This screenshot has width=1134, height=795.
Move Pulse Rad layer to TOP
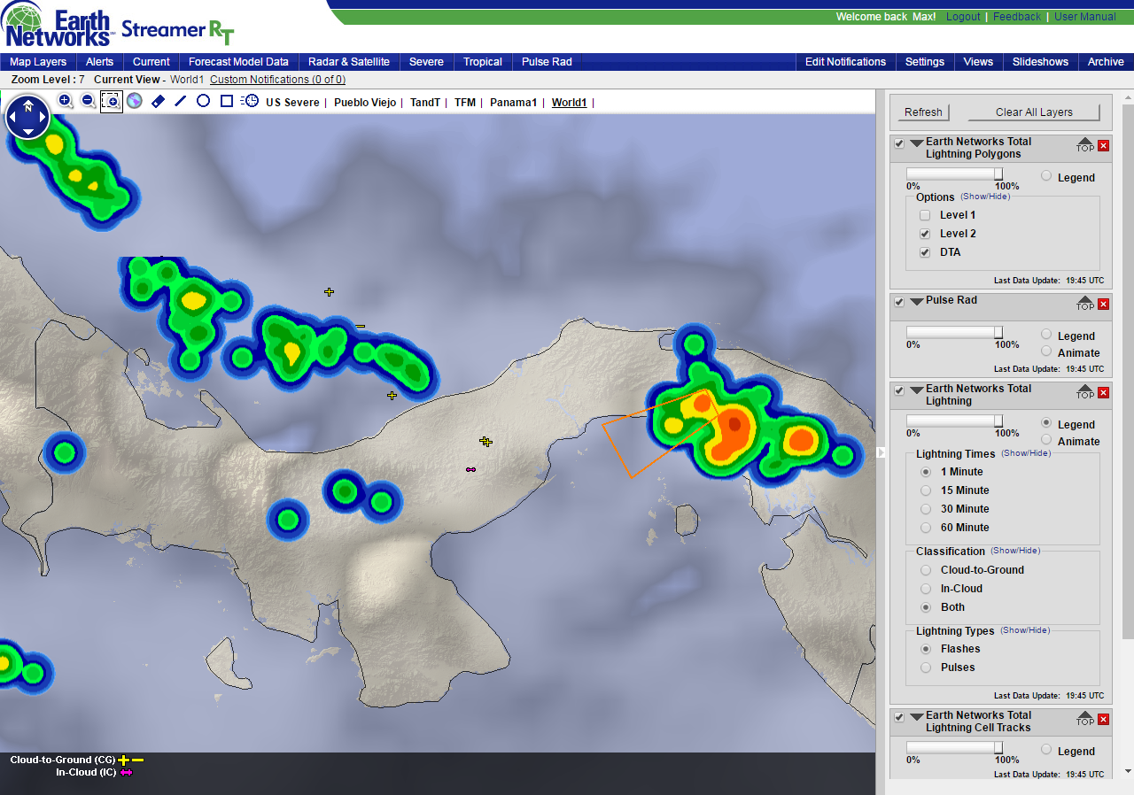1085,304
